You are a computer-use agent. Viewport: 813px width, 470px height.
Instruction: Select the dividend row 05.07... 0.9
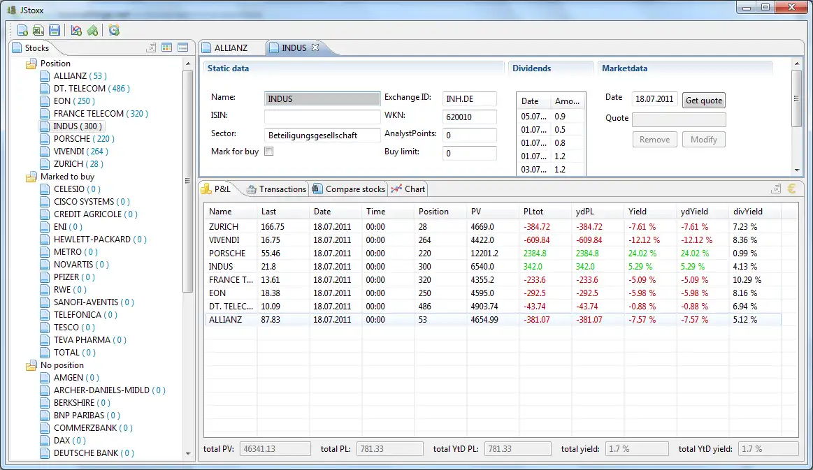[x=551, y=117]
